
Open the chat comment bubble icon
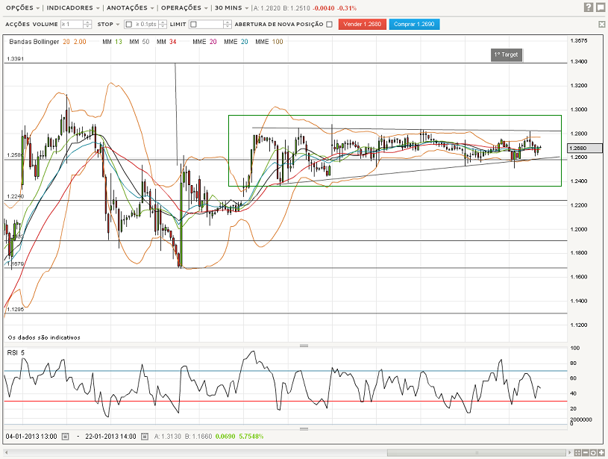coord(601,7)
